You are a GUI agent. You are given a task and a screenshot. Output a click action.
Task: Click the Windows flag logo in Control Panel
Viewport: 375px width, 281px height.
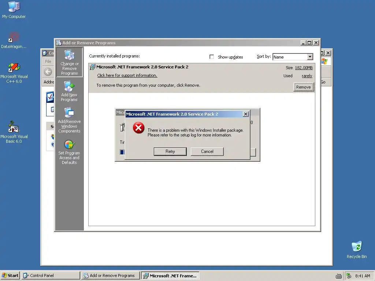pos(324,61)
